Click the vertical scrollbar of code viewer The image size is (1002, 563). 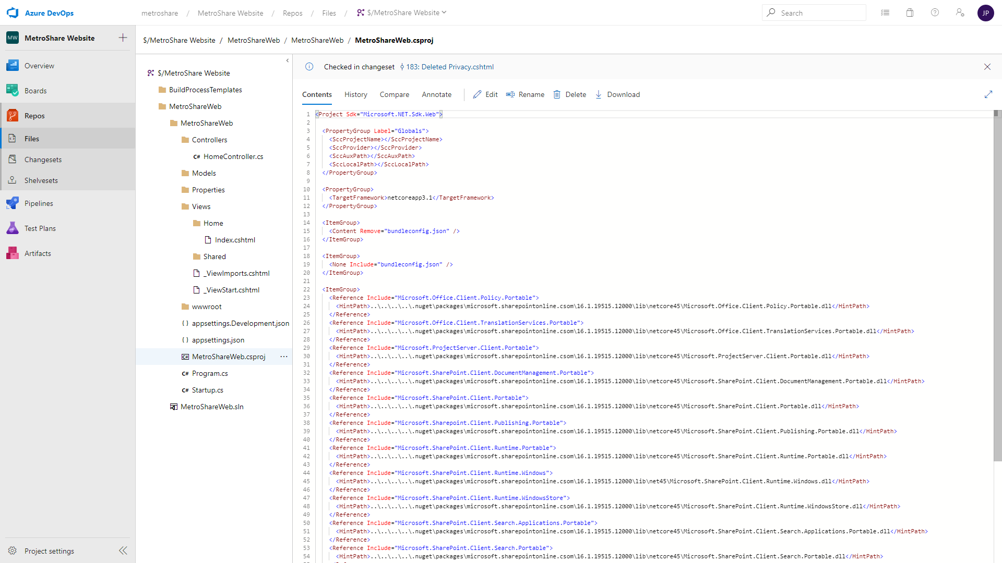[997, 286]
